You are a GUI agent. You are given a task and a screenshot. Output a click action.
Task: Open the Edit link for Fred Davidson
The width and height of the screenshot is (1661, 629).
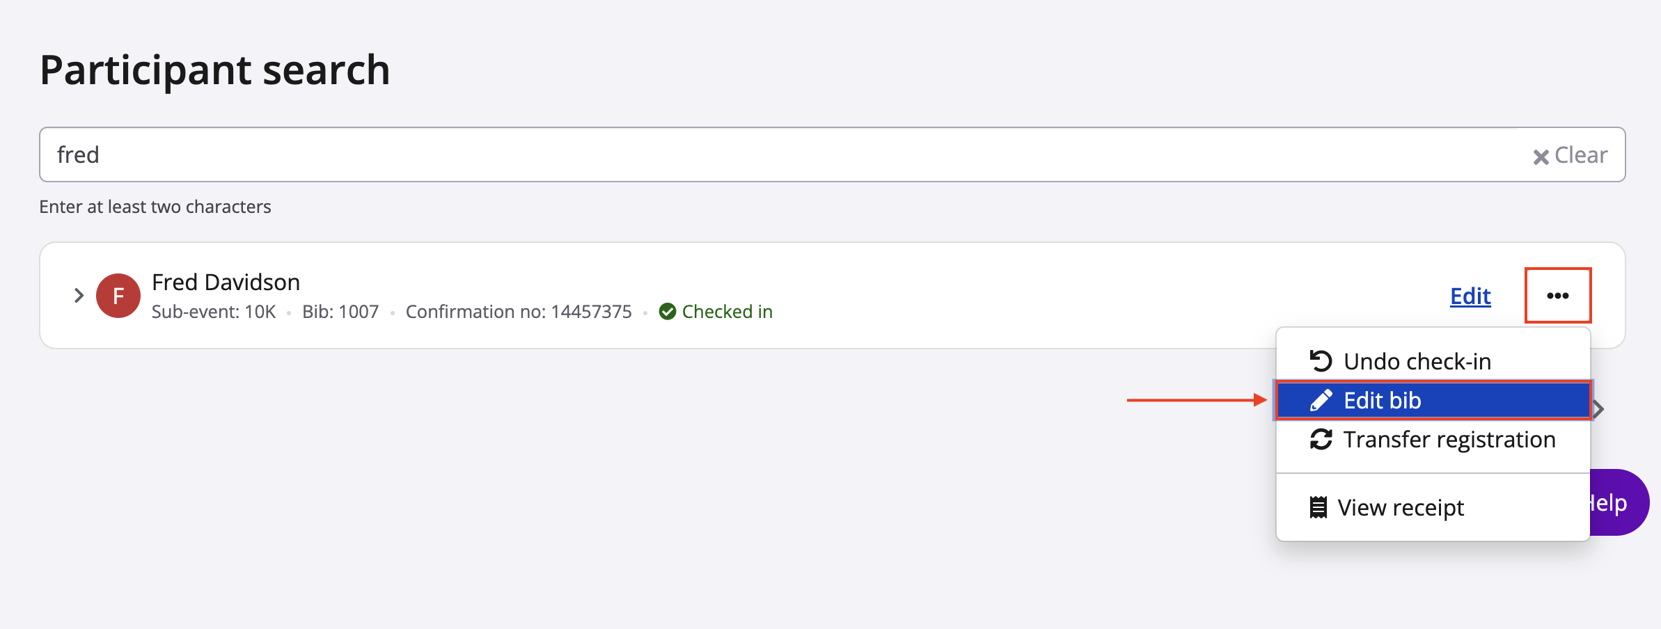coord(1470,296)
